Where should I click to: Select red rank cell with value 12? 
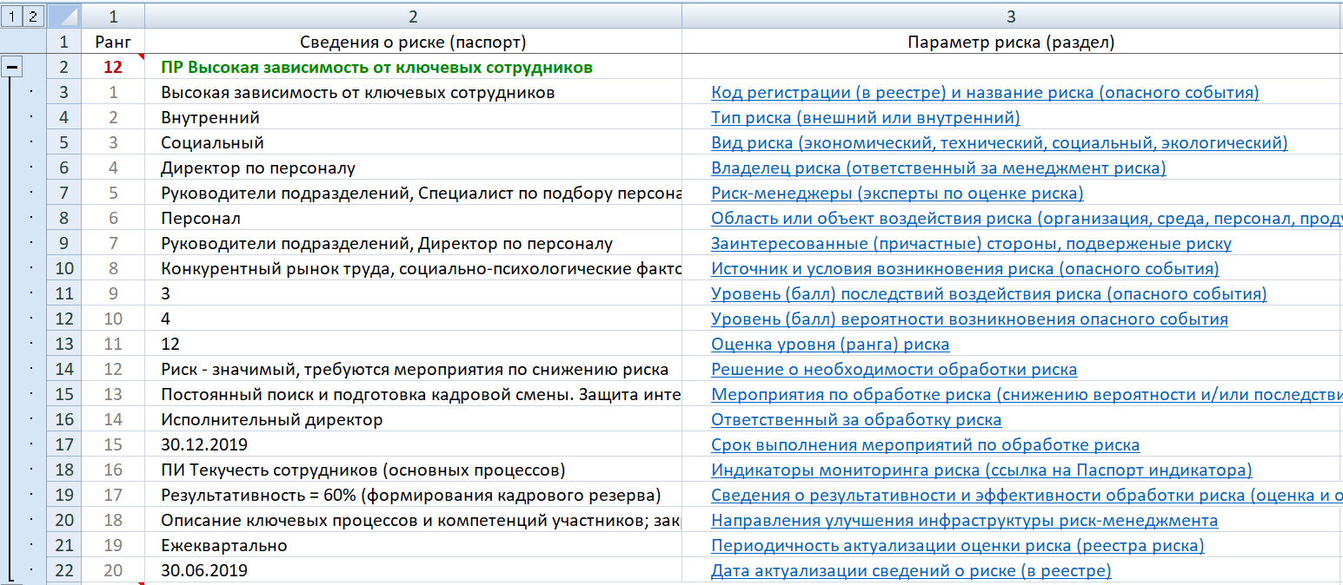coord(113,67)
